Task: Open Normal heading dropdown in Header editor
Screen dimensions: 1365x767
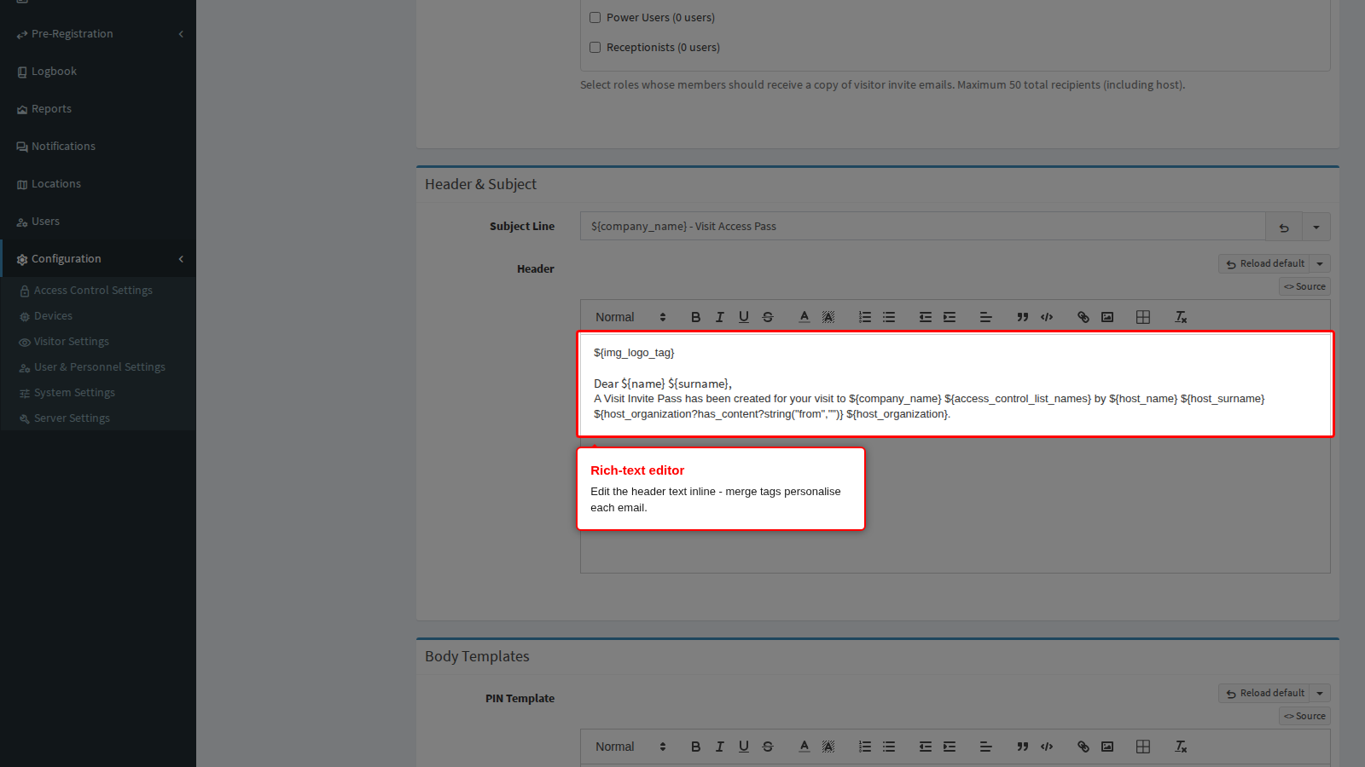Action: coord(630,317)
